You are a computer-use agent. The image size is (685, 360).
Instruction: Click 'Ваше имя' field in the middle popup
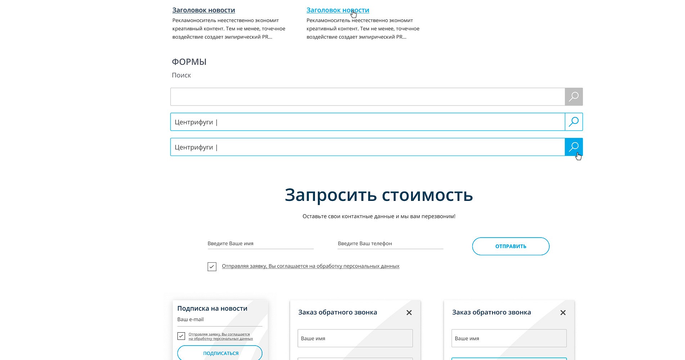pyautogui.click(x=355, y=338)
